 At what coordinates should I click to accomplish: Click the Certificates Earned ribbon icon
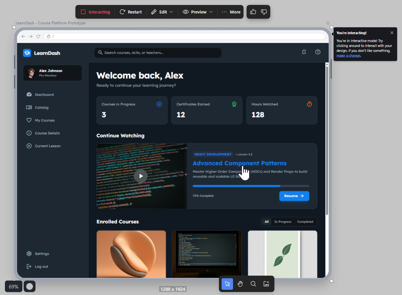coord(234,104)
